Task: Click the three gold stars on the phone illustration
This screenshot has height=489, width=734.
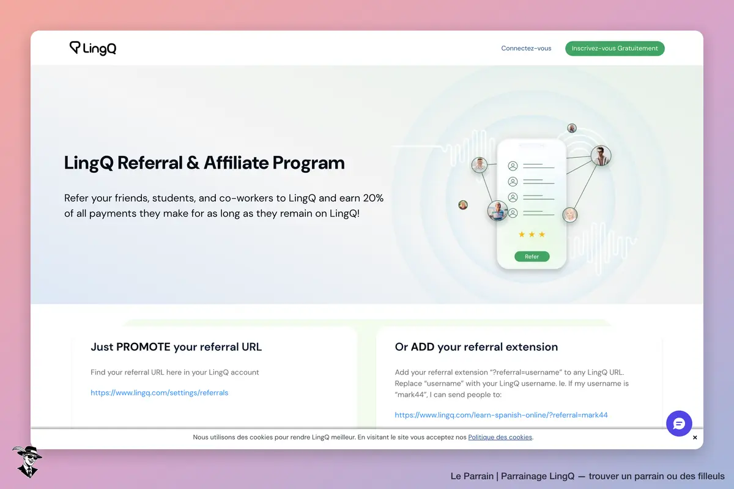Action: tap(532, 235)
